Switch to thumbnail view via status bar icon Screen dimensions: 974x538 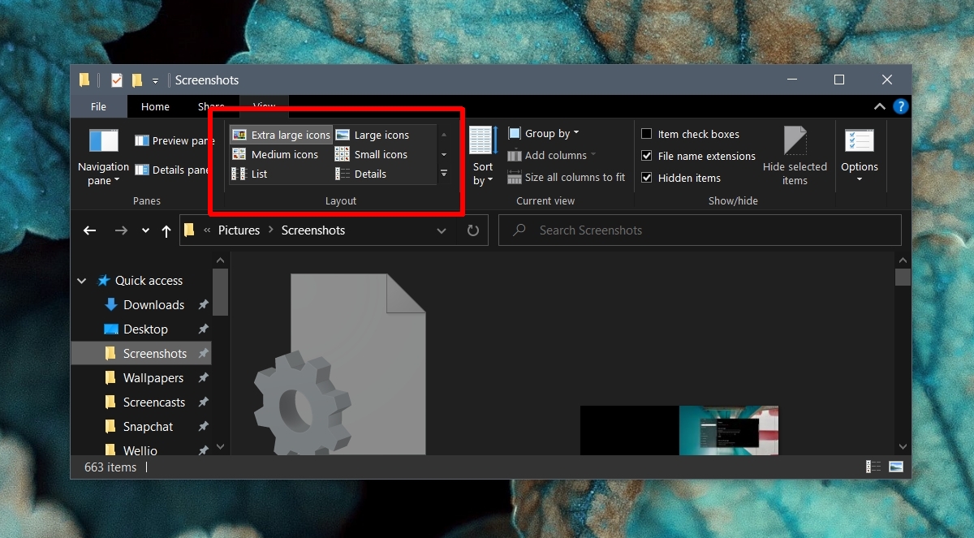[x=894, y=467]
